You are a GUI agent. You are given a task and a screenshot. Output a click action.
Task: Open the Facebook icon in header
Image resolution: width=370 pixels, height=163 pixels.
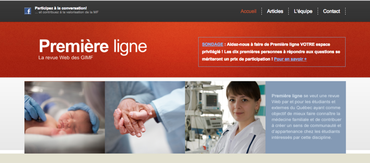click(x=27, y=11)
